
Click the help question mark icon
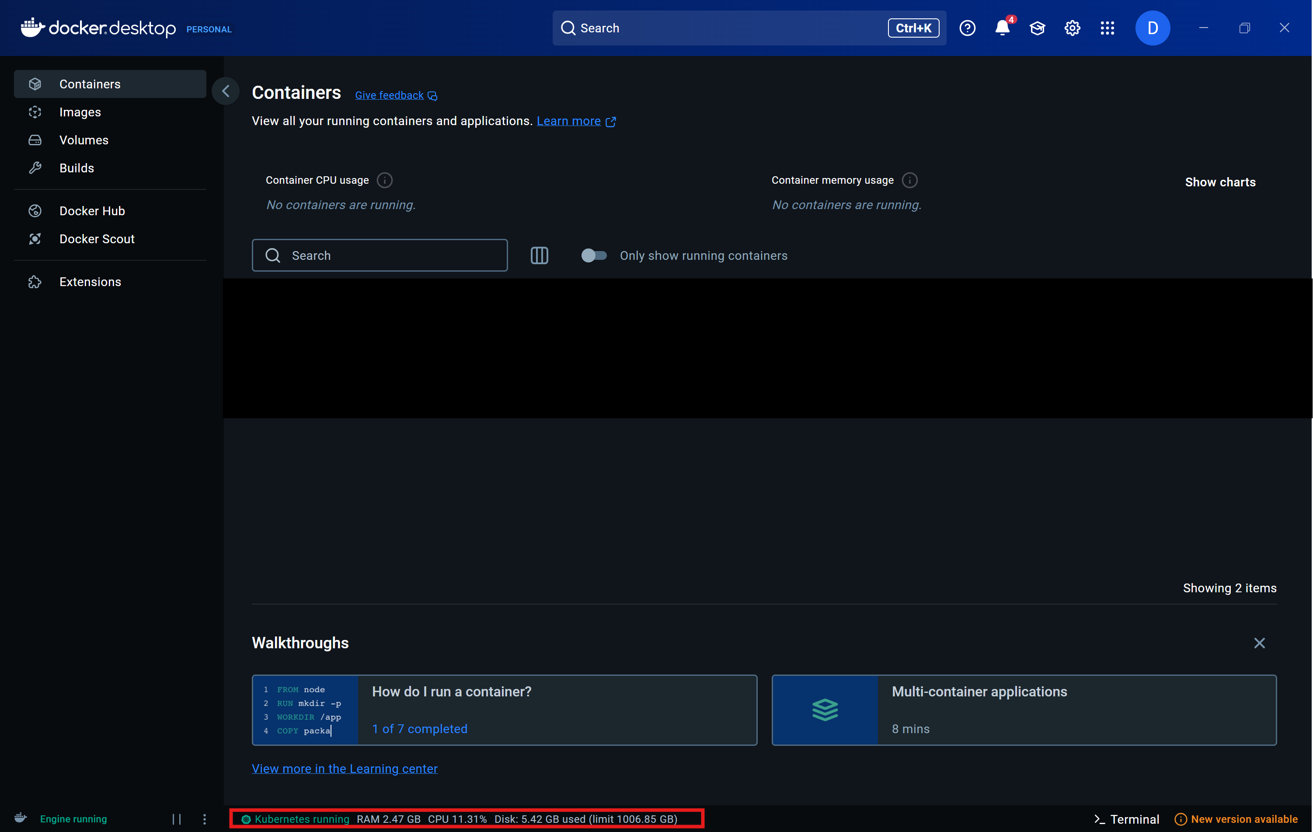coord(967,28)
